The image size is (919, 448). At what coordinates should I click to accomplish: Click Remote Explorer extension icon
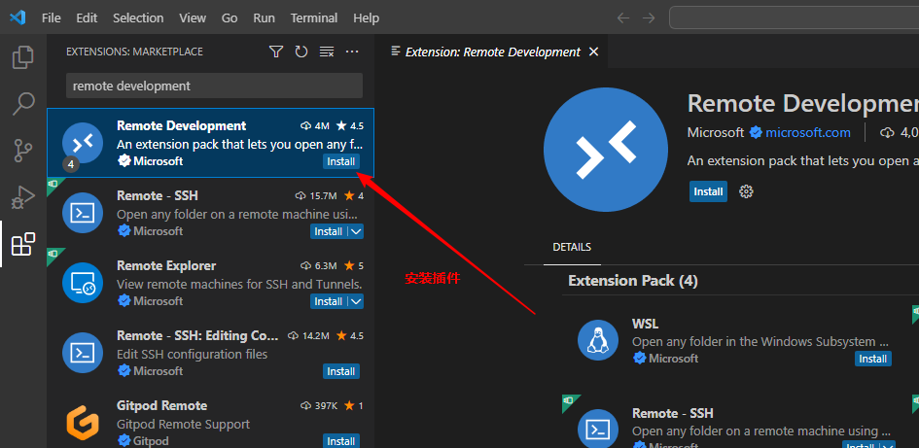coord(83,283)
